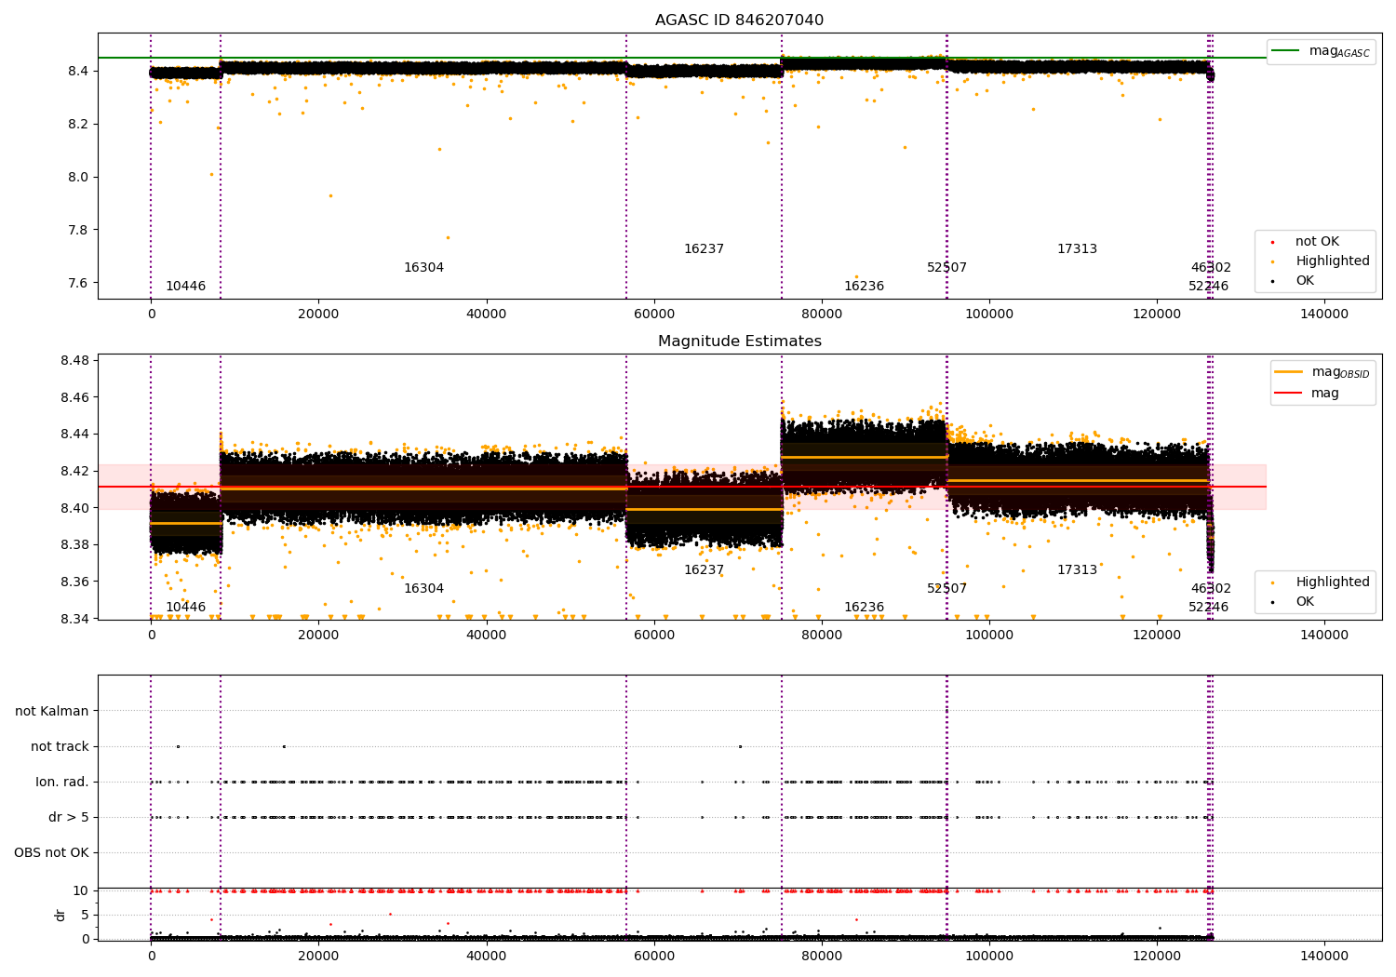Click x-axis tick 100000 of Magnitude Estimates plot

(x=988, y=636)
